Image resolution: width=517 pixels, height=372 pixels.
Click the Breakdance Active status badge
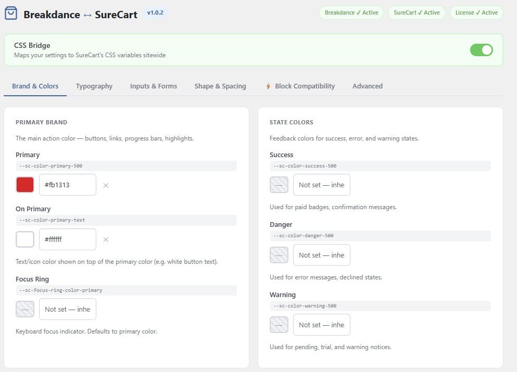click(x=351, y=13)
